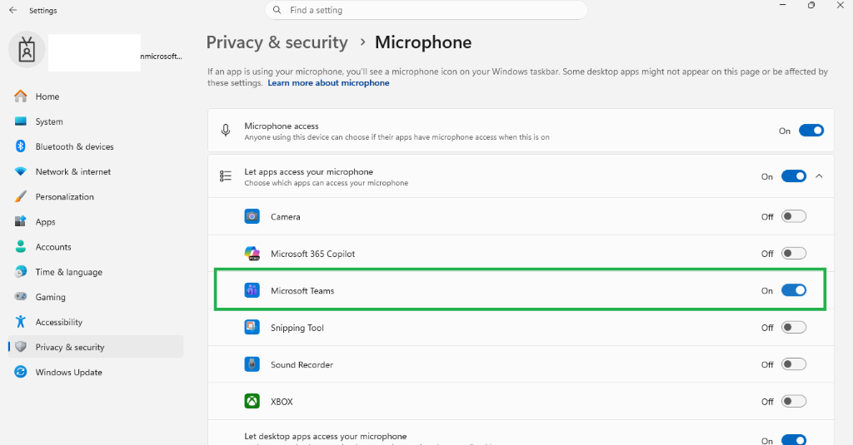Click the Microsoft Teams app icon
Image resolution: width=853 pixels, height=445 pixels.
click(x=252, y=290)
